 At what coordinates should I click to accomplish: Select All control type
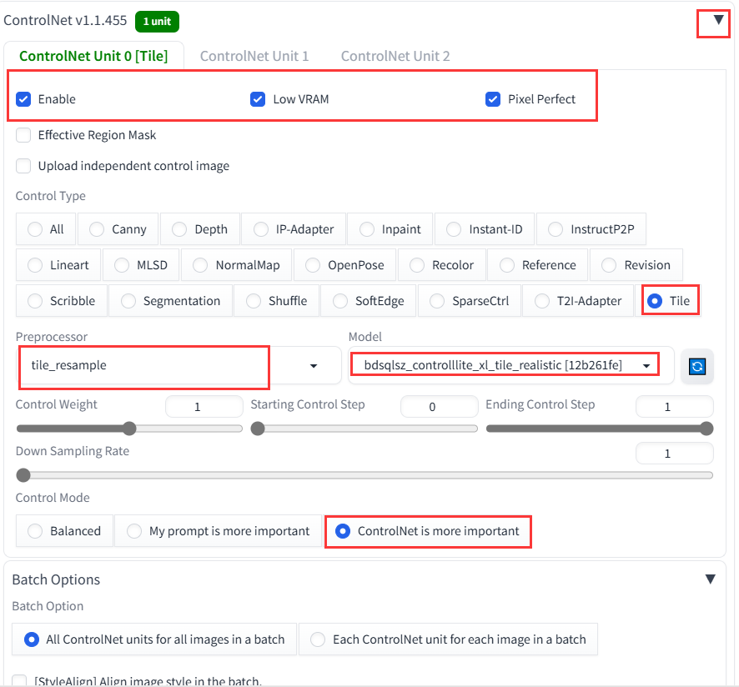(x=46, y=229)
